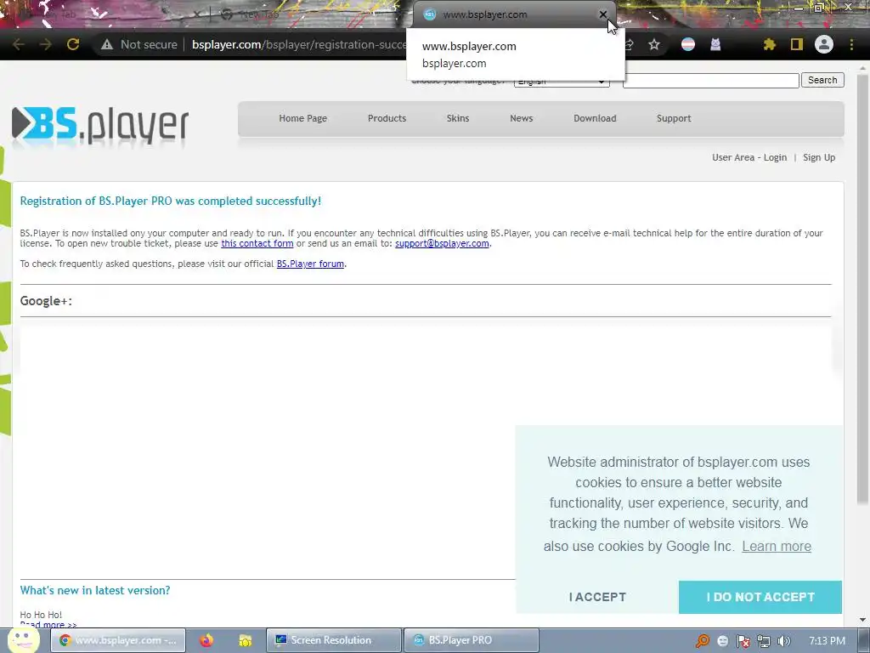Open the Read more >> link
Image resolution: width=870 pixels, height=653 pixels.
[x=48, y=625]
